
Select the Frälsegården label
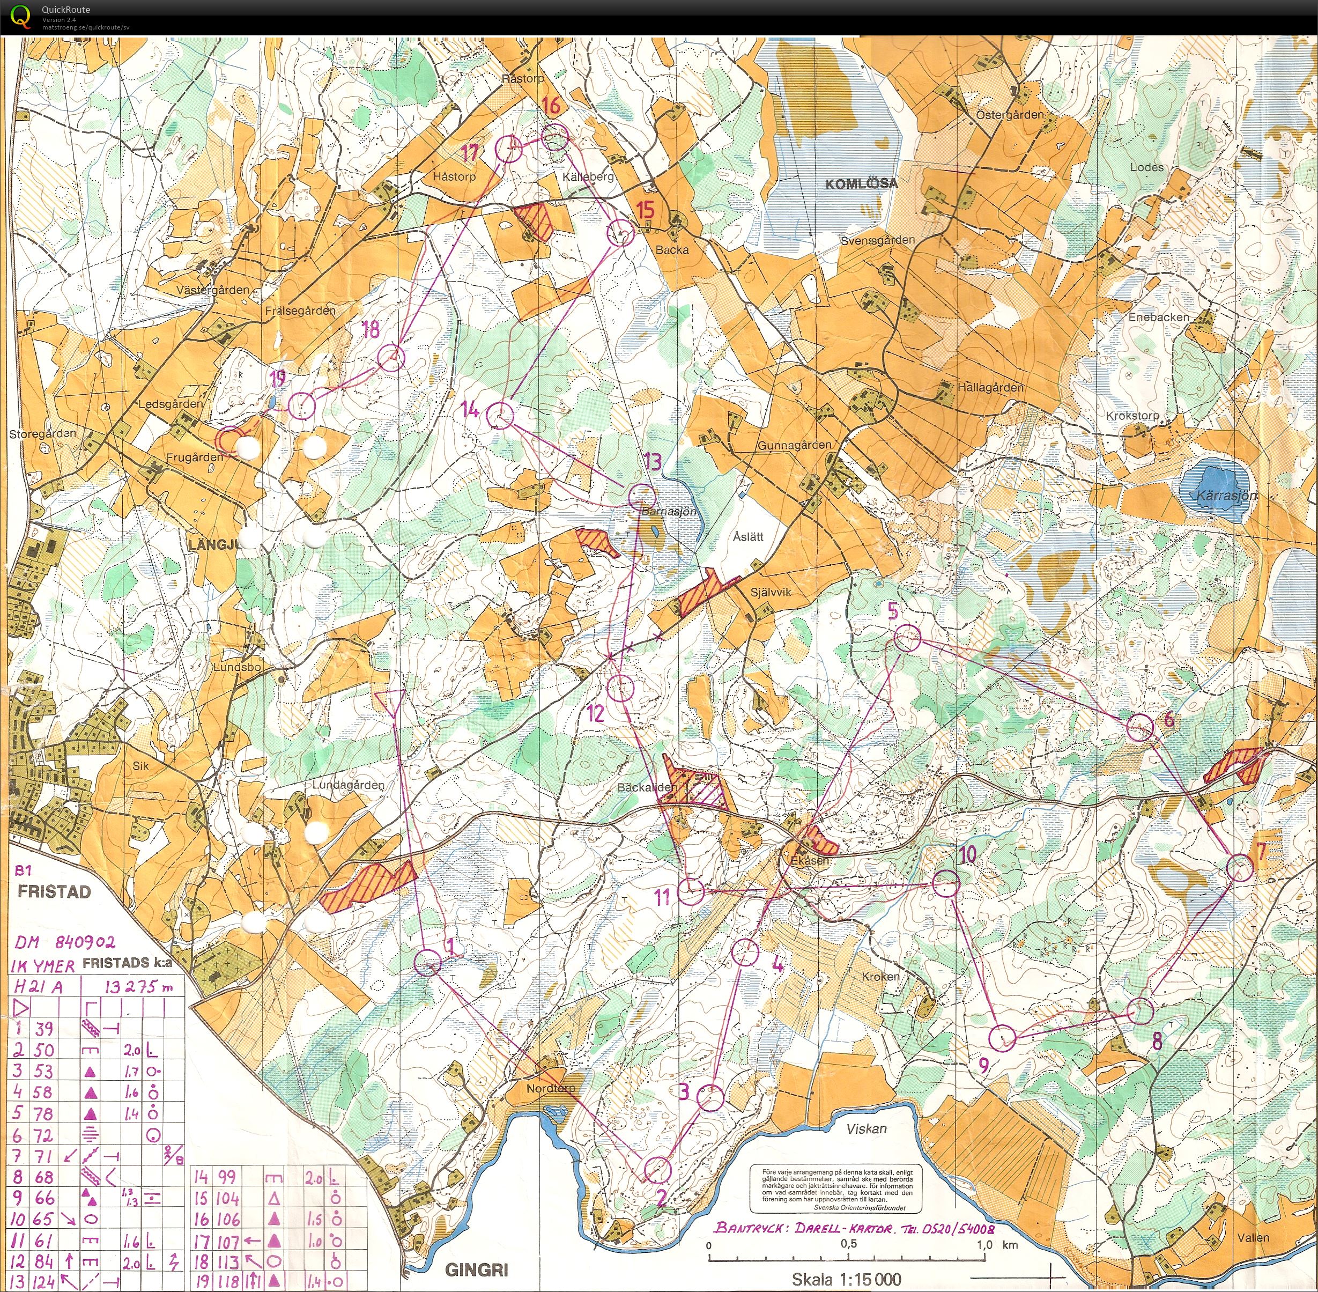click(x=300, y=311)
